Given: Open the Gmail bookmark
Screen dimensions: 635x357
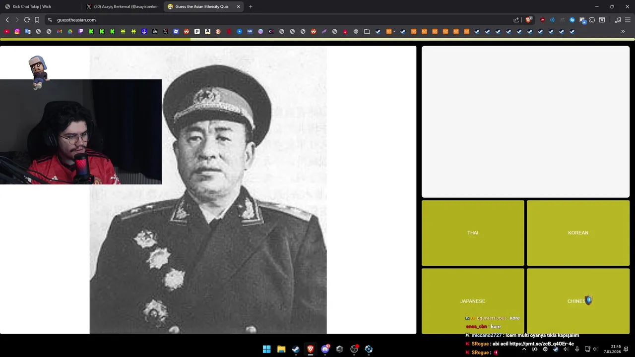Looking at the screenshot, I should pos(60,31).
